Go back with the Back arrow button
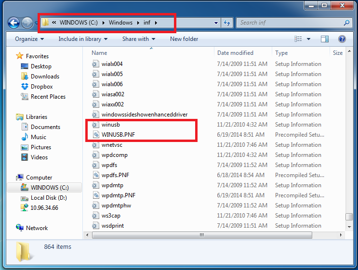This screenshot has width=358, height=270. 13,23
